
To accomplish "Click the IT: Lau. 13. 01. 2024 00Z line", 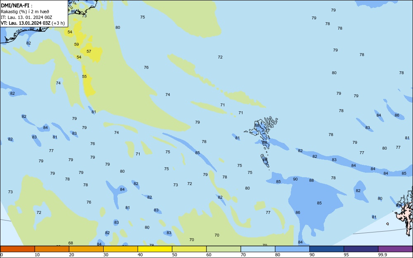I will (26, 17).
